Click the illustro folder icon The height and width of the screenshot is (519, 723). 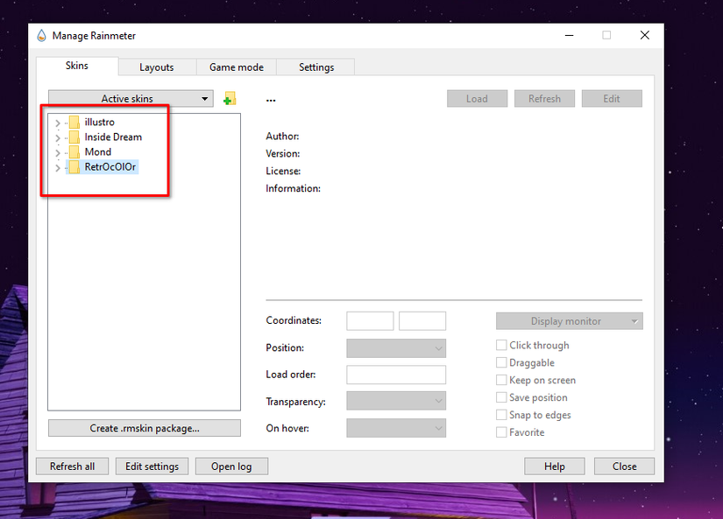(x=74, y=123)
